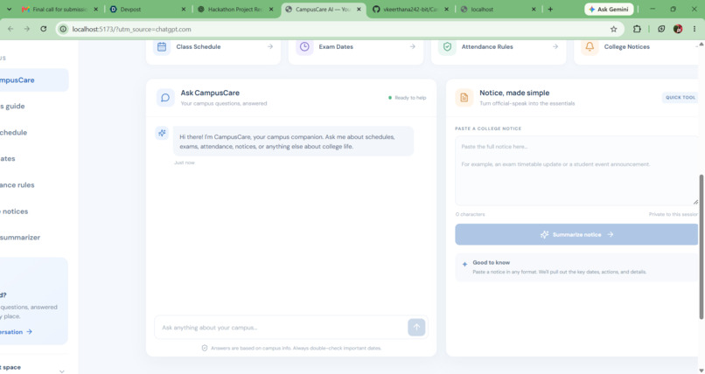Open the College Notices card
Viewport: 705px width, 374px height.
(636, 52)
